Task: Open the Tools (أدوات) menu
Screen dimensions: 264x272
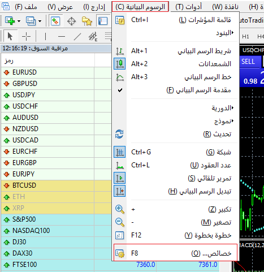Action: (188, 7)
